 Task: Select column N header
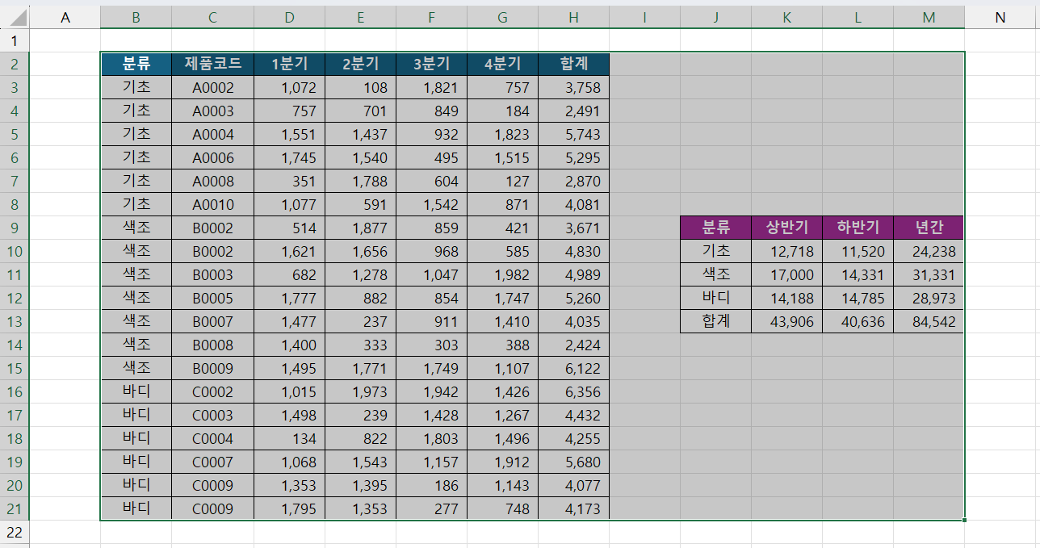point(1000,17)
